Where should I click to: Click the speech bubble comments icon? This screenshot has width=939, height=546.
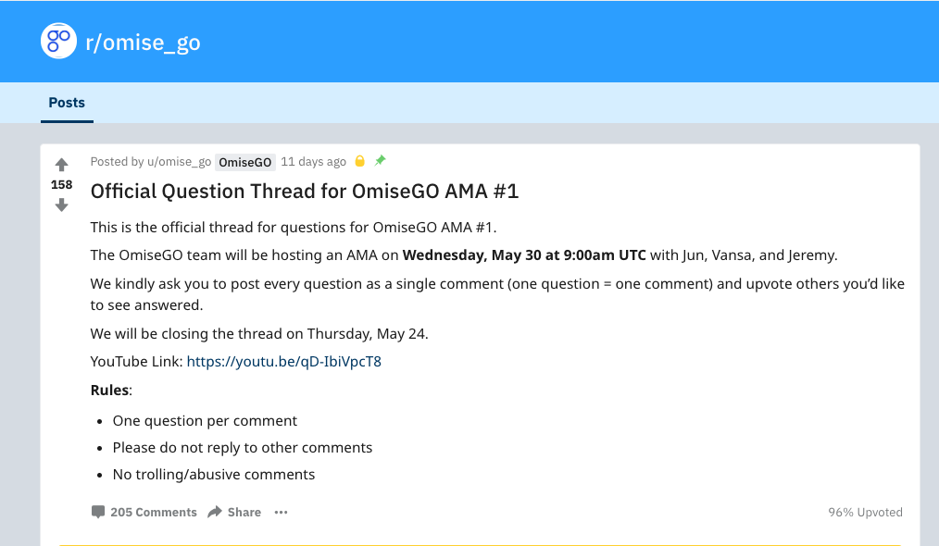98,512
